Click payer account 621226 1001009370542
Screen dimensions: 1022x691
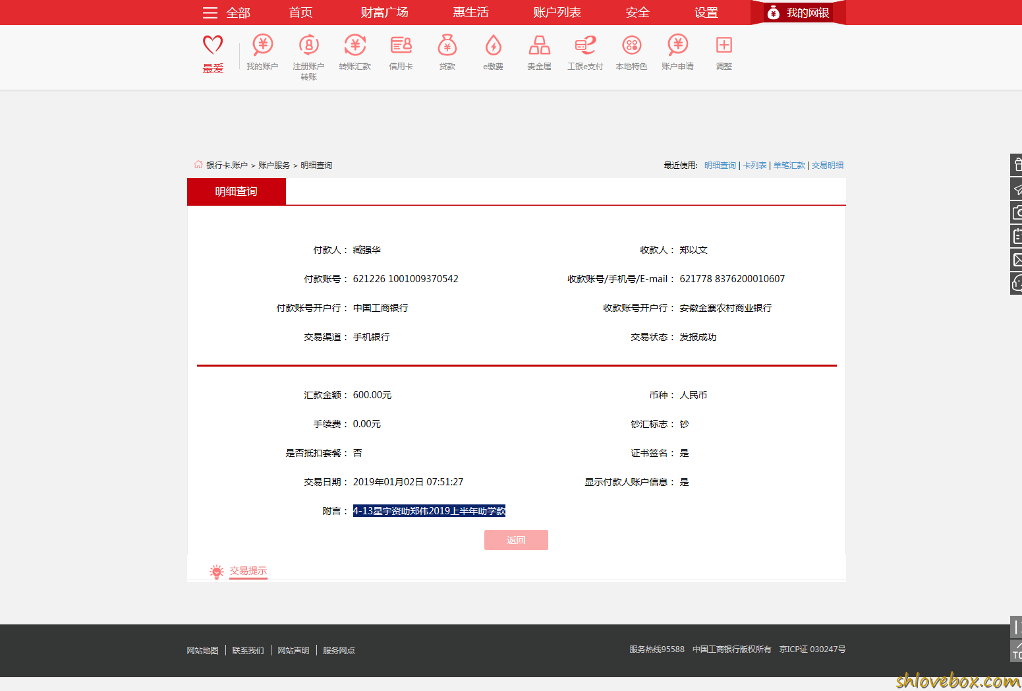[406, 279]
